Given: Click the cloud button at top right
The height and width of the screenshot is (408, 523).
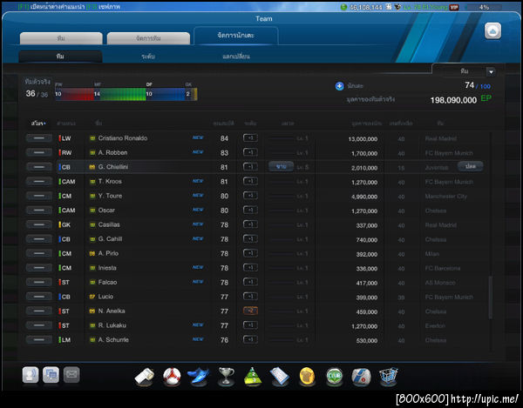Looking at the screenshot, I should (492, 31).
